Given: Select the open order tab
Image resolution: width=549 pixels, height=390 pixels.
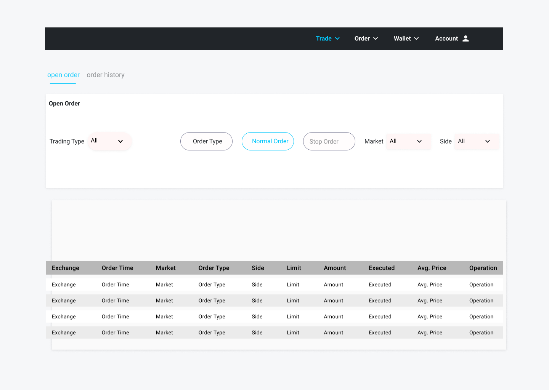Looking at the screenshot, I should click(63, 75).
